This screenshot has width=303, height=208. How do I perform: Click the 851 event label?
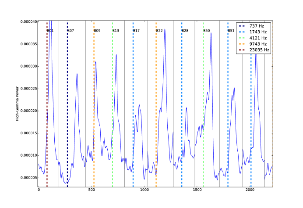point(231,31)
